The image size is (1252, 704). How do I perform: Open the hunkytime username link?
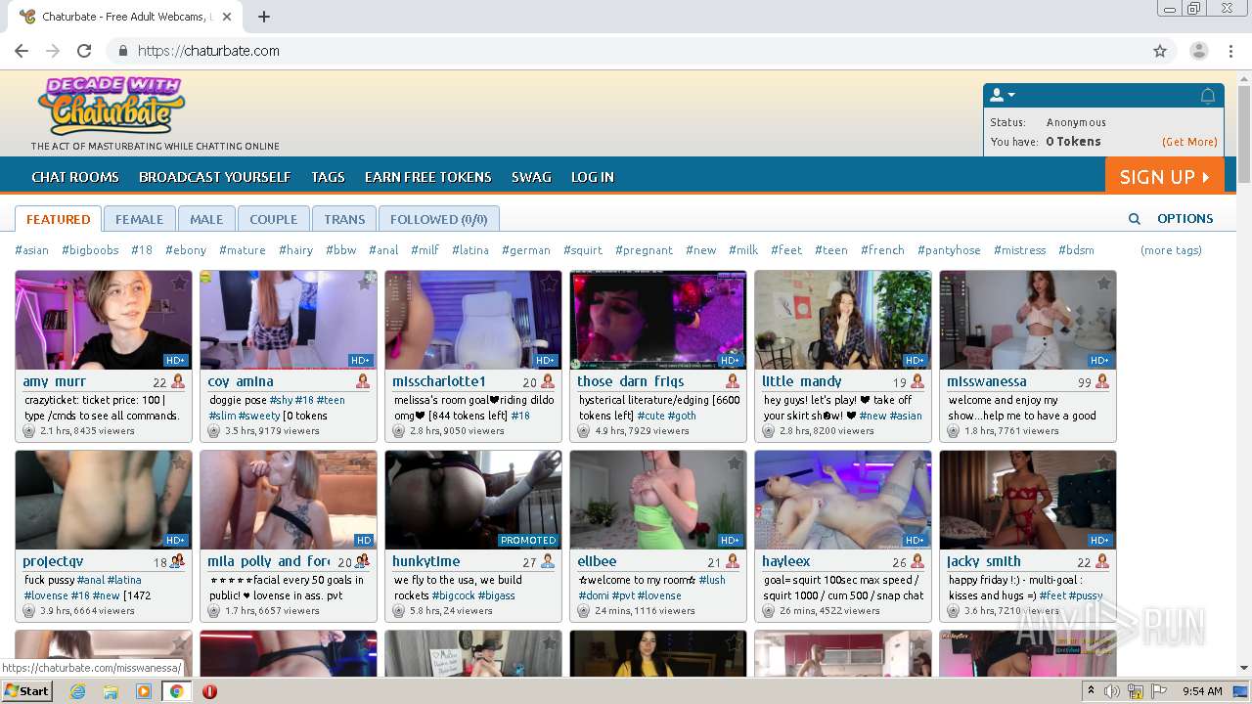(x=426, y=561)
